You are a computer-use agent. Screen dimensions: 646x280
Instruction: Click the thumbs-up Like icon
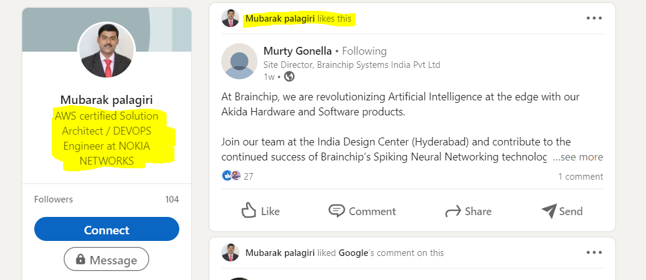(249, 210)
